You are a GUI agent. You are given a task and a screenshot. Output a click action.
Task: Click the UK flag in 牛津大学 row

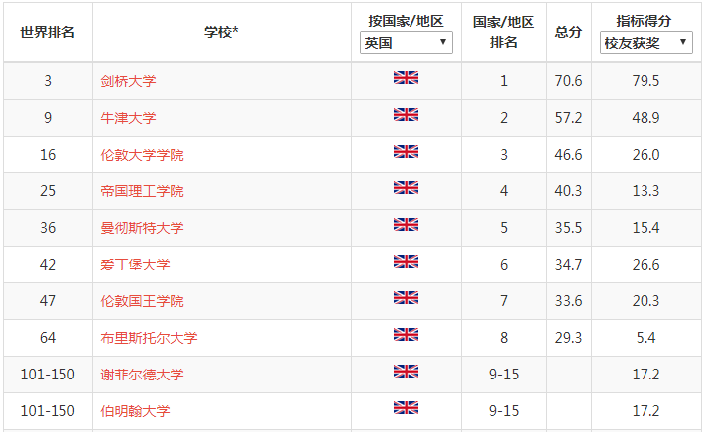[406, 114]
